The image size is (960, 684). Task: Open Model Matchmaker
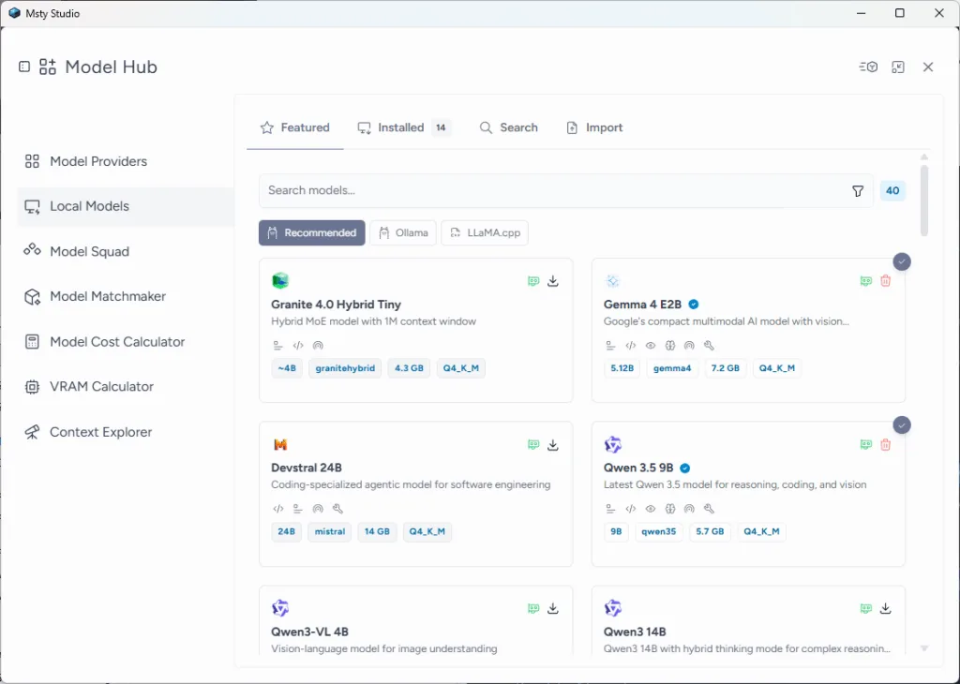coord(126,296)
